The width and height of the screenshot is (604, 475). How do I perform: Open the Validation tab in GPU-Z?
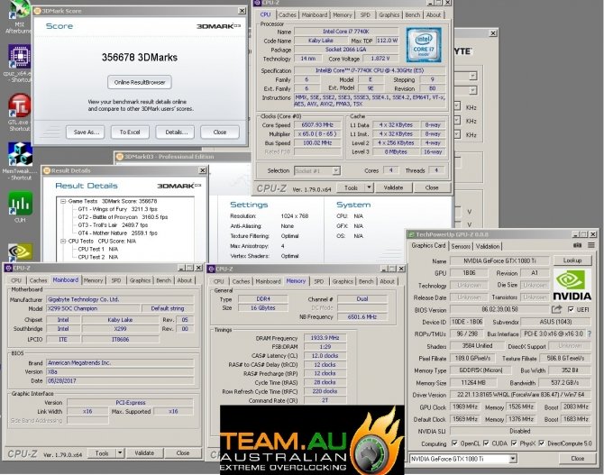[488, 246]
